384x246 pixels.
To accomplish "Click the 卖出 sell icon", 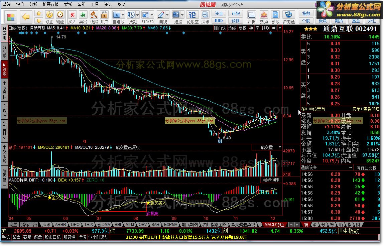I will pyautogui.click(x=83, y=17).
